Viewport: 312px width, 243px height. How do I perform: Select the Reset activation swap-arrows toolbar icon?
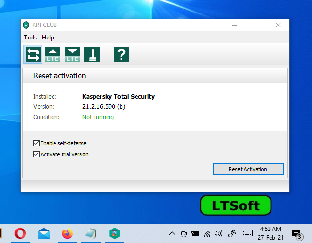(x=33, y=54)
